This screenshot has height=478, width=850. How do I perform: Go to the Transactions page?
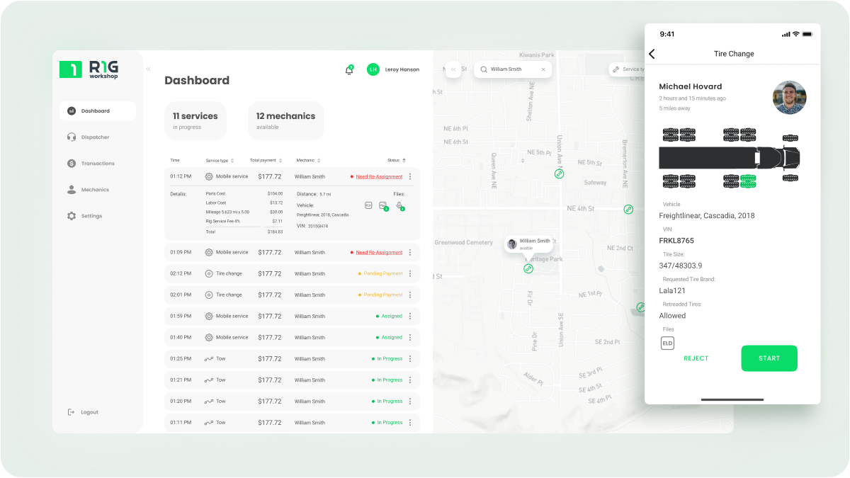point(97,164)
